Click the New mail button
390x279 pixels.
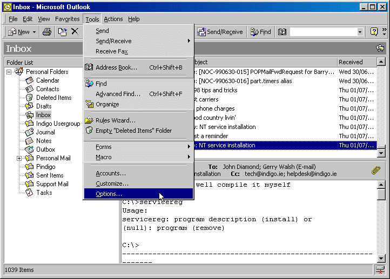pyautogui.click(x=19, y=32)
